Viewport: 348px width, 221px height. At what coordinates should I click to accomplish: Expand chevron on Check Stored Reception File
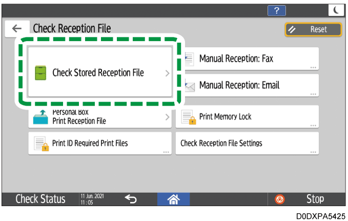167,73
